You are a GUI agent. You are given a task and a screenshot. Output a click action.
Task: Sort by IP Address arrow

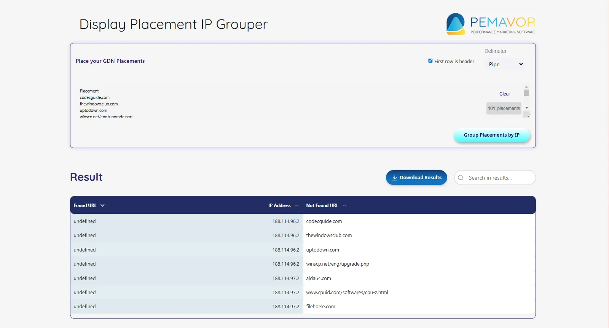pyautogui.click(x=297, y=205)
